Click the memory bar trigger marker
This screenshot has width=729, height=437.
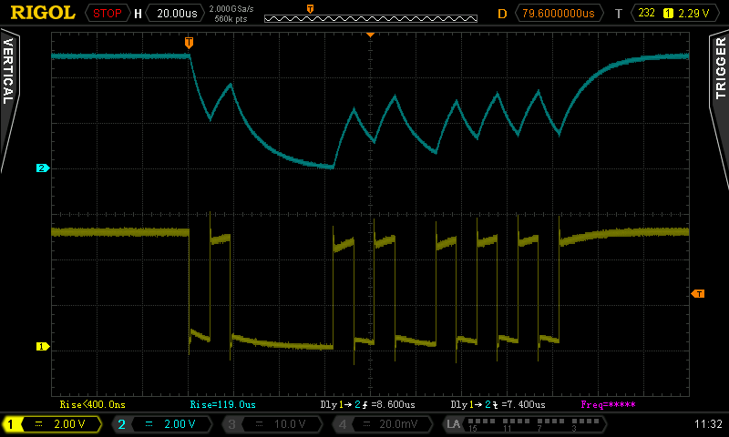310,9
